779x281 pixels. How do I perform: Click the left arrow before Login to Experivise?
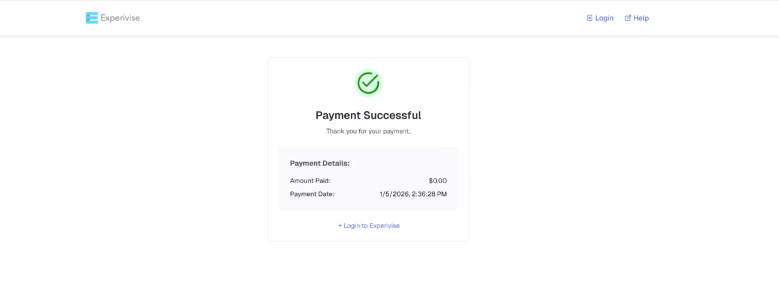pyautogui.click(x=340, y=226)
